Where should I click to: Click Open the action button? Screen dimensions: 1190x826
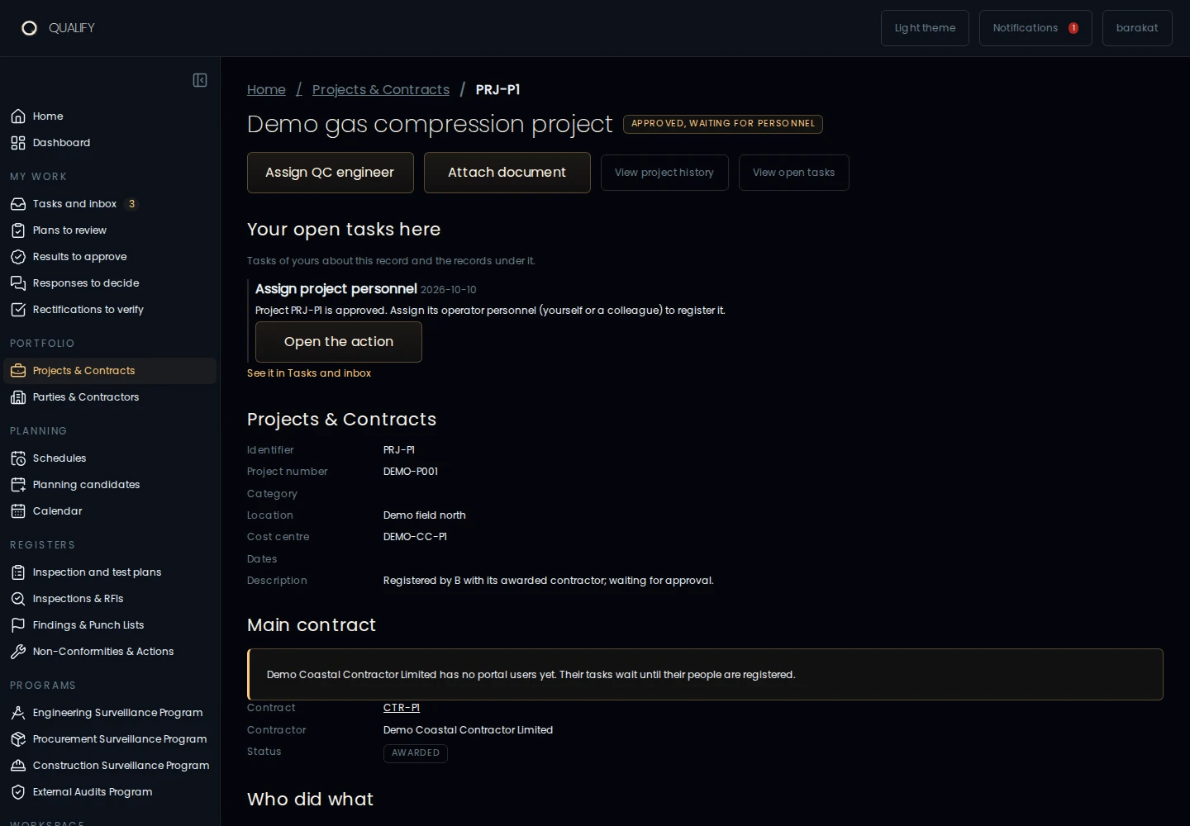pyautogui.click(x=339, y=342)
